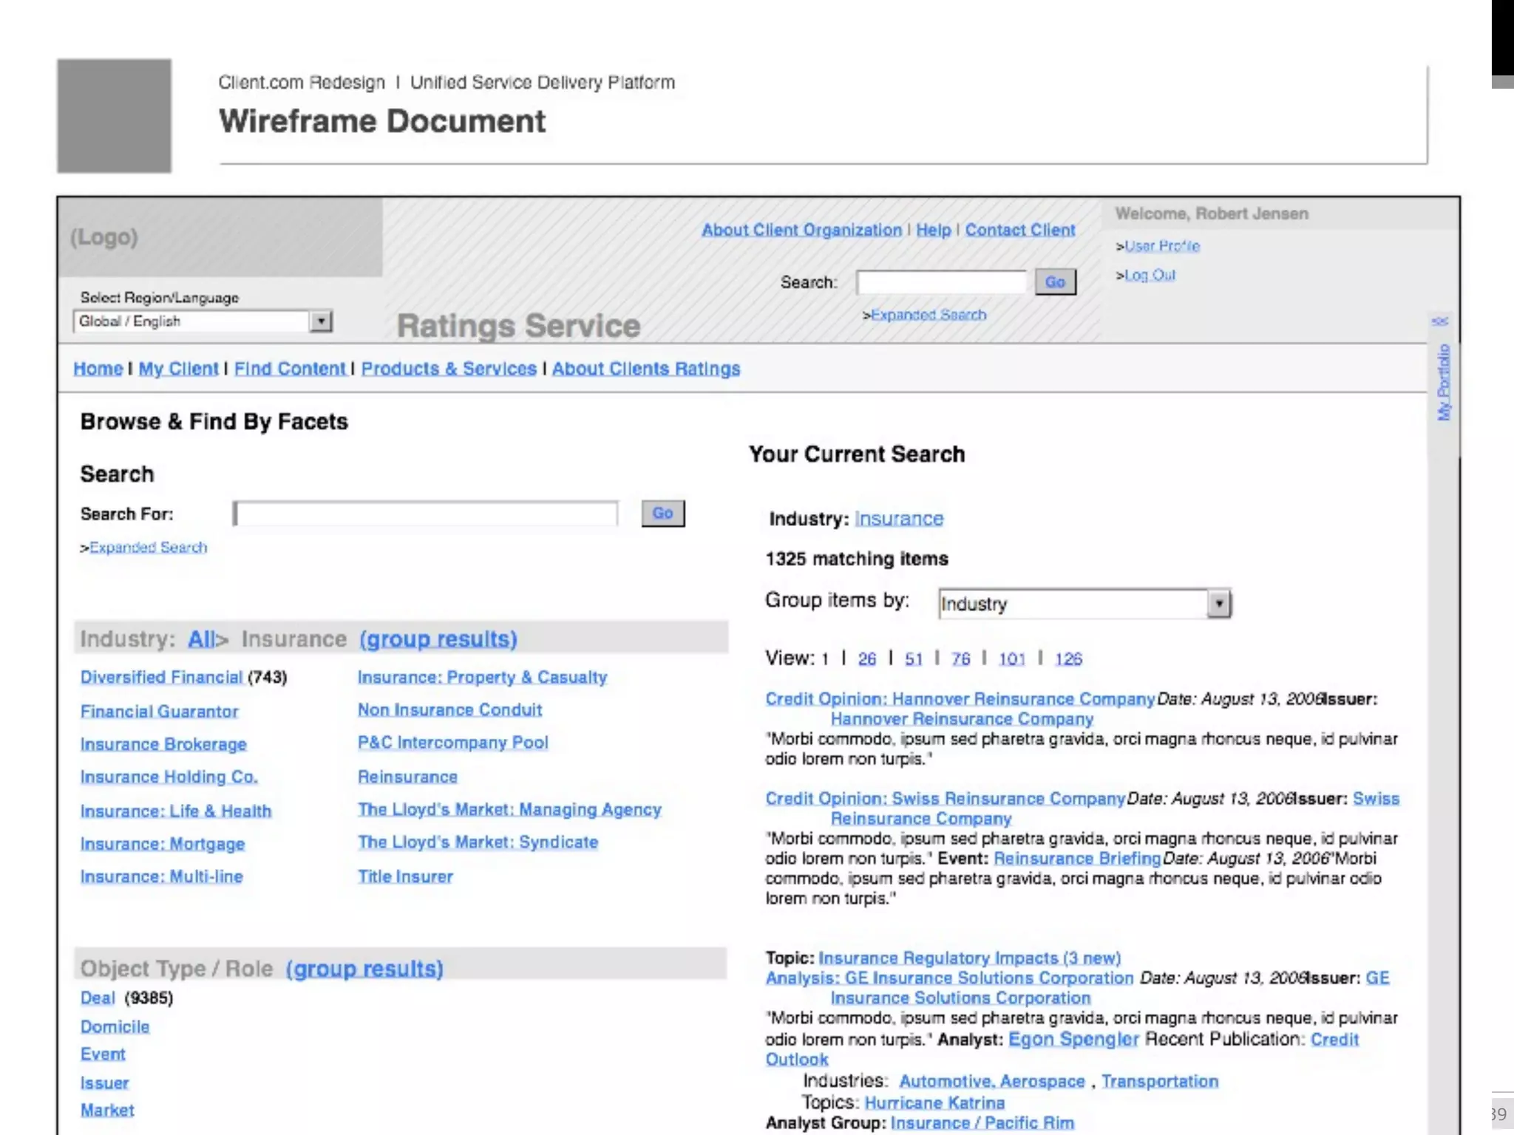Screen dimensions: 1514x1135
Task: Click the Log Out link
Action: [1150, 275]
